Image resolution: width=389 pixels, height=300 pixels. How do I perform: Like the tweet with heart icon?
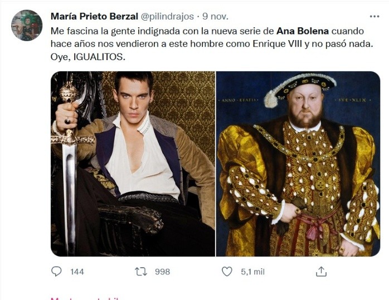tap(227, 272)
